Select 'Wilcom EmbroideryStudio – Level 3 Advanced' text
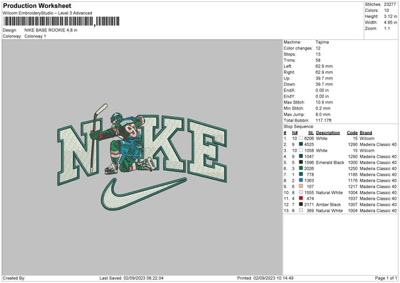 coord(47,13)
